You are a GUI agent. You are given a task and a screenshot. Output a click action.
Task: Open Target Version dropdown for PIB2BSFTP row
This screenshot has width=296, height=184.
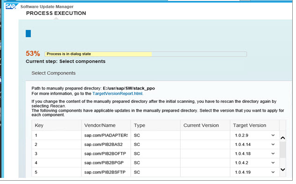[273, 172]
